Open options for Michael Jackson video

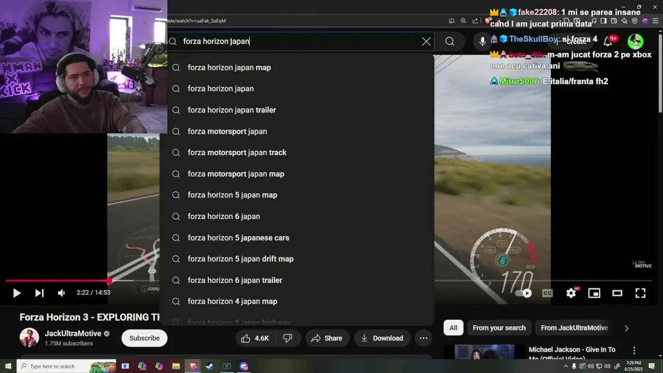(x=634, y=351)
